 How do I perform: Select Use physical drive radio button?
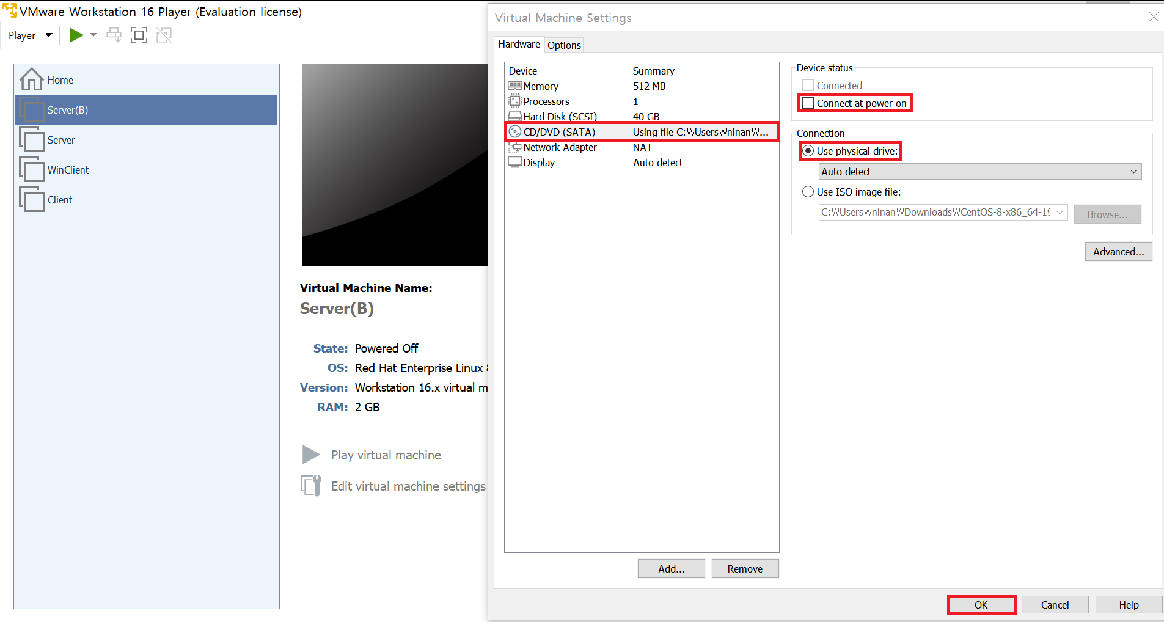[808, 151]
